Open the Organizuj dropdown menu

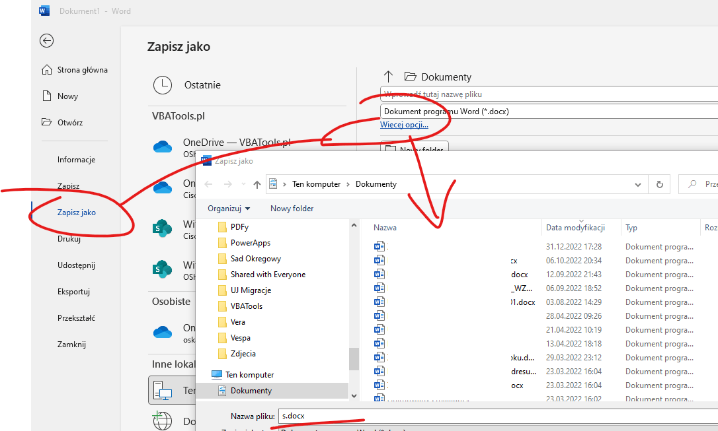[x=229, y=209]
